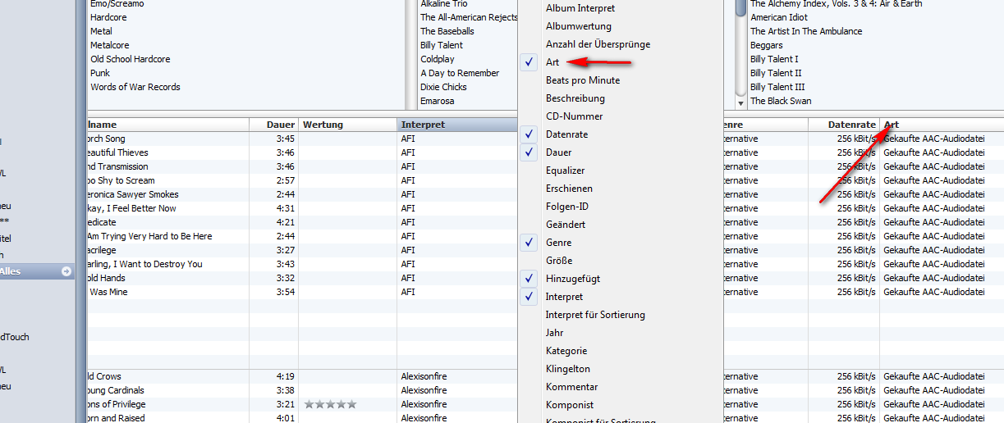1004x423 pixels.
Task: Enable the Equalizer column
Action: 565,171
